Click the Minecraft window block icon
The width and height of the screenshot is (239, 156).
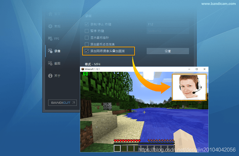[83, 69]
